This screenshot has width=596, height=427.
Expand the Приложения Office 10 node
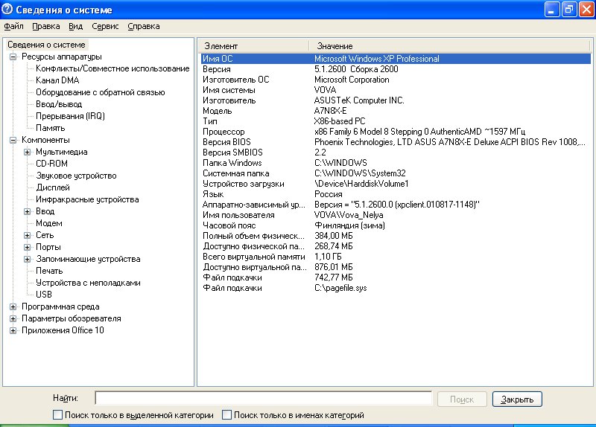click(13, 330)
